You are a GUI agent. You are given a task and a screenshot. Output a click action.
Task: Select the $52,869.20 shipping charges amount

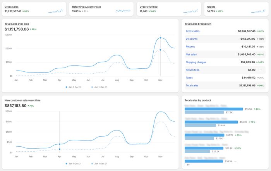(x=248, y=62)
